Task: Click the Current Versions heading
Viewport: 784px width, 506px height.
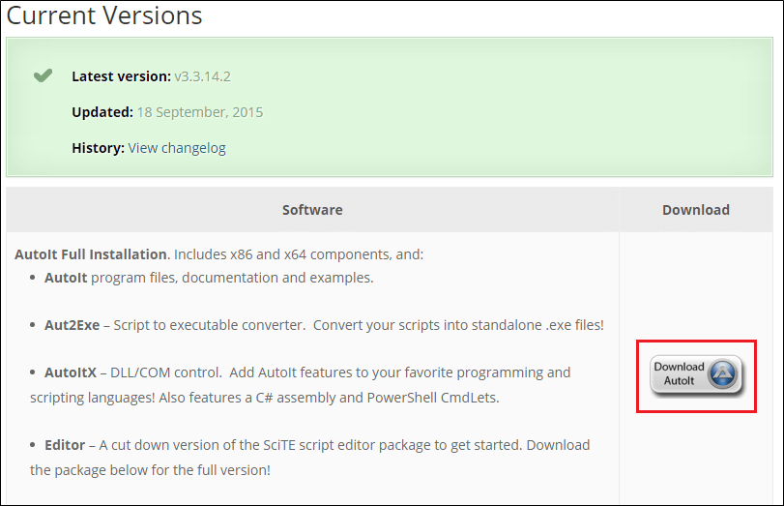Action: point(104,16)
